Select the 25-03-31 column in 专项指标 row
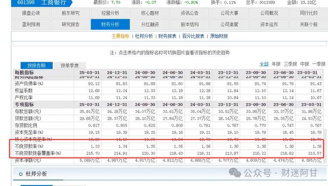Viewport: 328px width, 186px height. pos(89,104)
